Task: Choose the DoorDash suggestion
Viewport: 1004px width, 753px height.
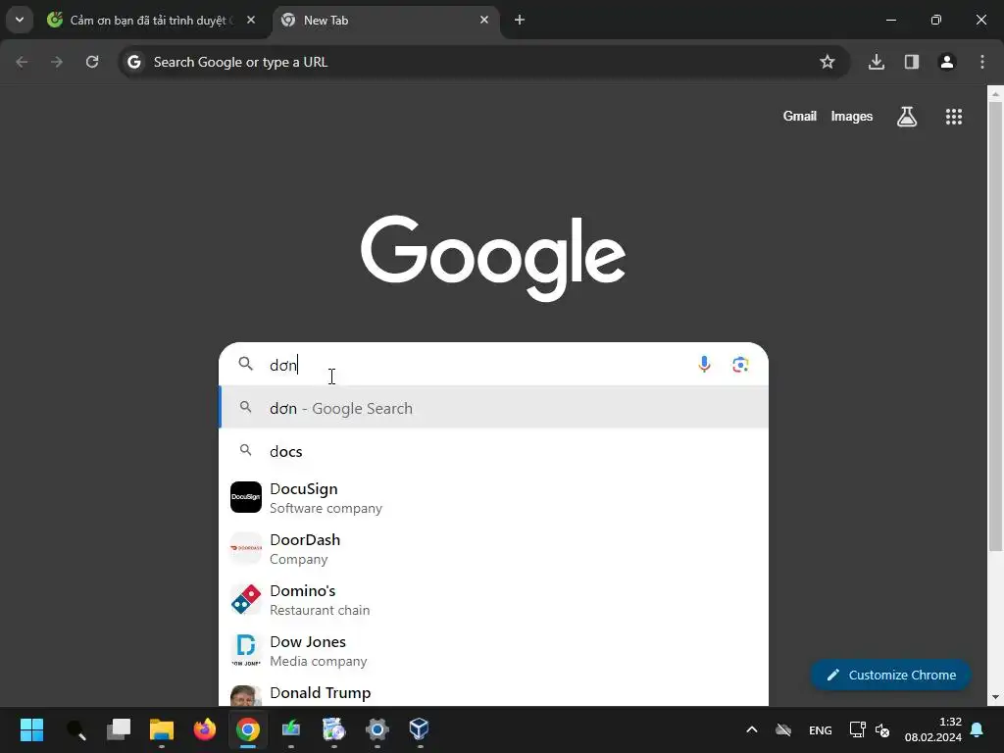Action: tap(493, 549)
